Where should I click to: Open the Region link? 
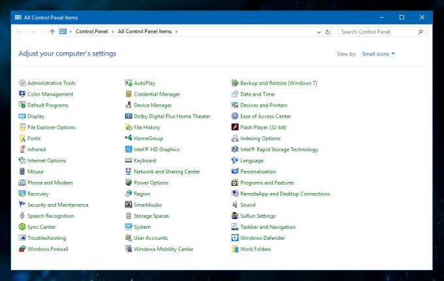point(142,194)
